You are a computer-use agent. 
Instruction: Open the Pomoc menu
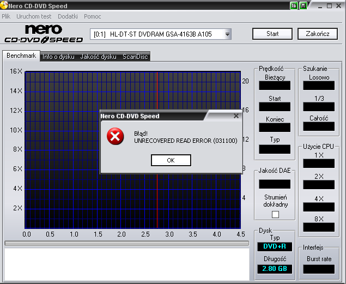[x=93, y=16]
